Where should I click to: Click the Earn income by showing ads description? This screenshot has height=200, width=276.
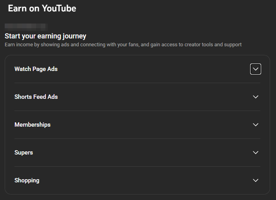click(x=123, y=45)
